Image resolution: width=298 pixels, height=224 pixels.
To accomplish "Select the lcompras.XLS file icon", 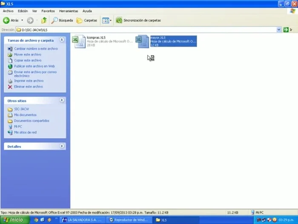I will [x=79, y=41].
